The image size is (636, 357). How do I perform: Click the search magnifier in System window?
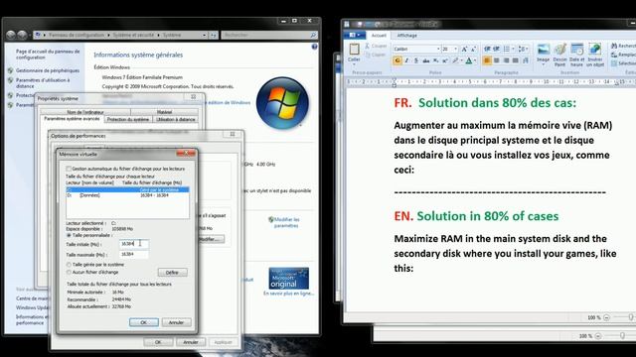(313, 36)
